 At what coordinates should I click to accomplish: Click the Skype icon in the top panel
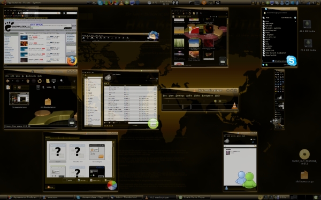coord(100,3)
